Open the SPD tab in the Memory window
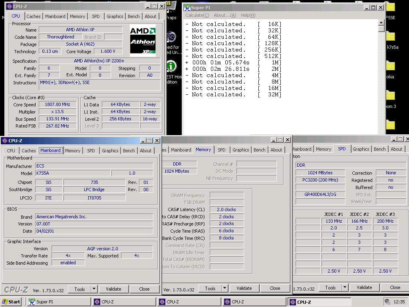 click(x=221, y=150)
